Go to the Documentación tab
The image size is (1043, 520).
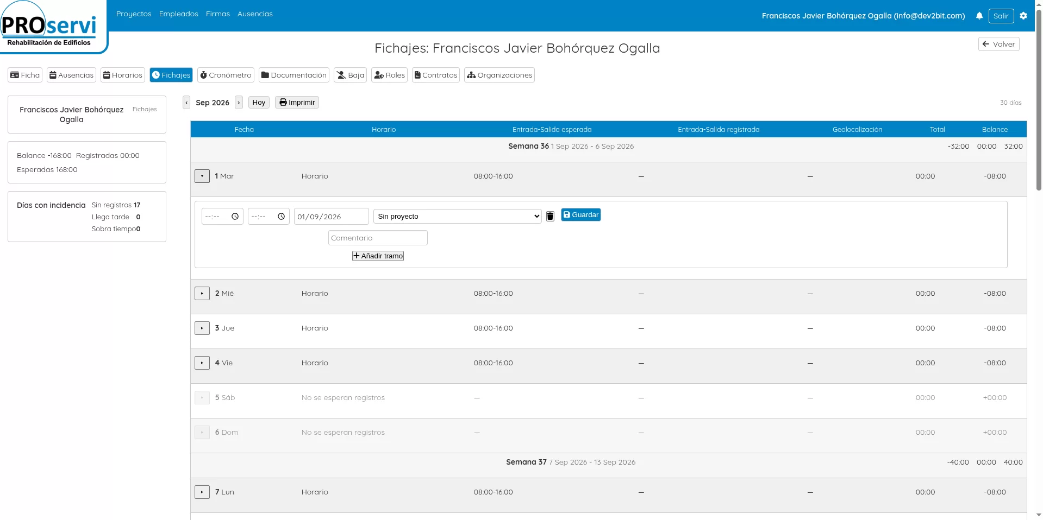[x=294, y=75]
